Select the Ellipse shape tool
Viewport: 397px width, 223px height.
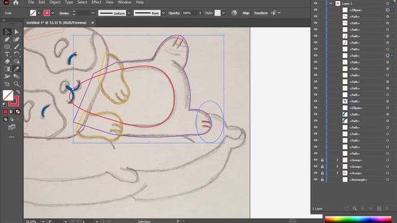click(x=7, y=46)
